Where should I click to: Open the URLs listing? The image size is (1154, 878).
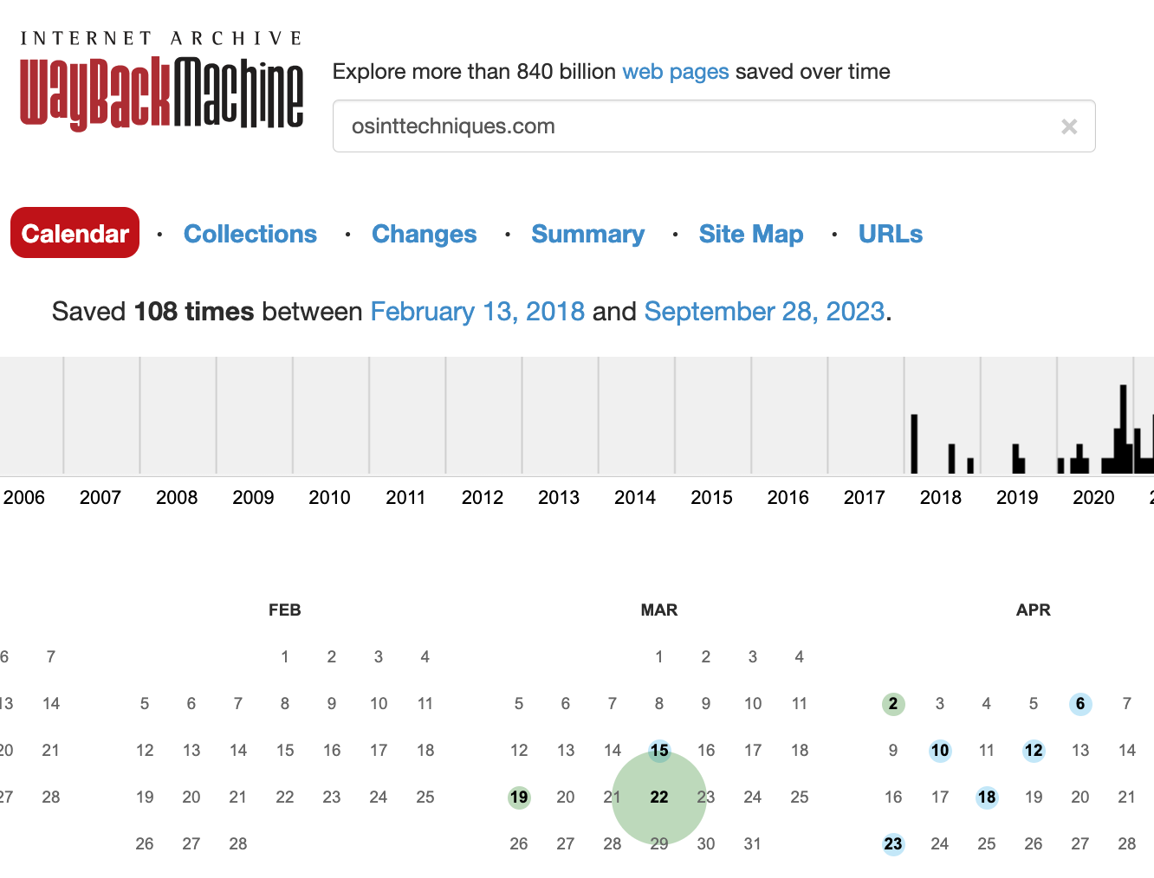890,234
